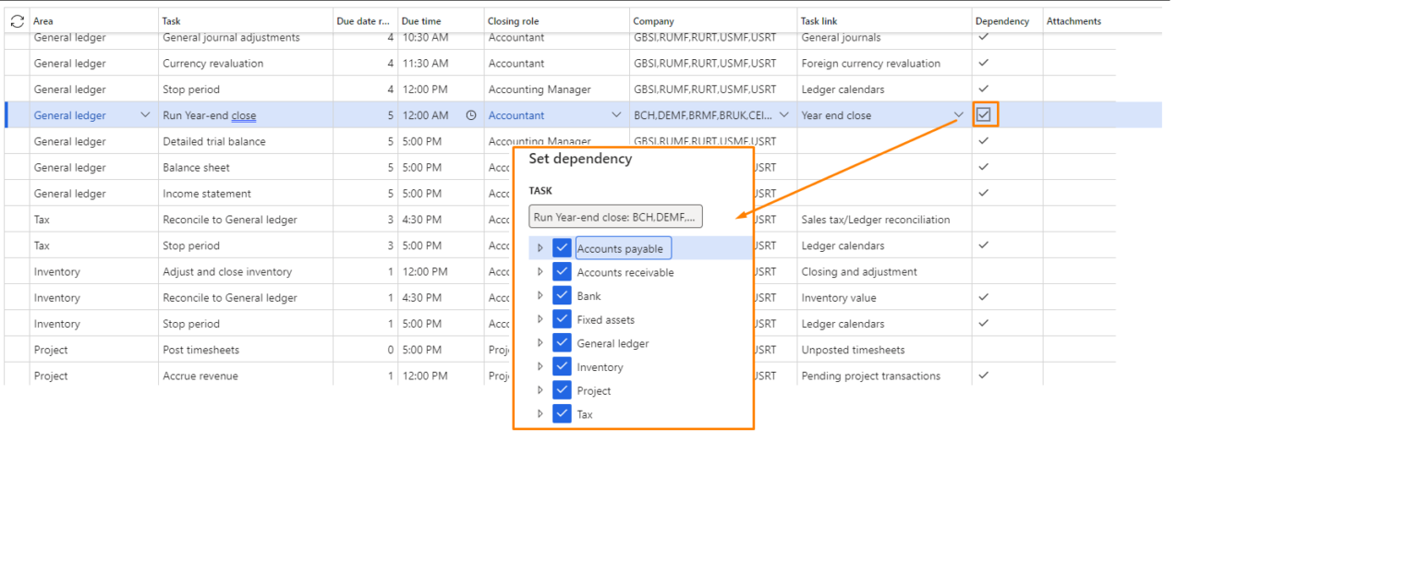Expand Accounts receivable tree node
Screen dimensions: 1419x573
tap(540, 272)
